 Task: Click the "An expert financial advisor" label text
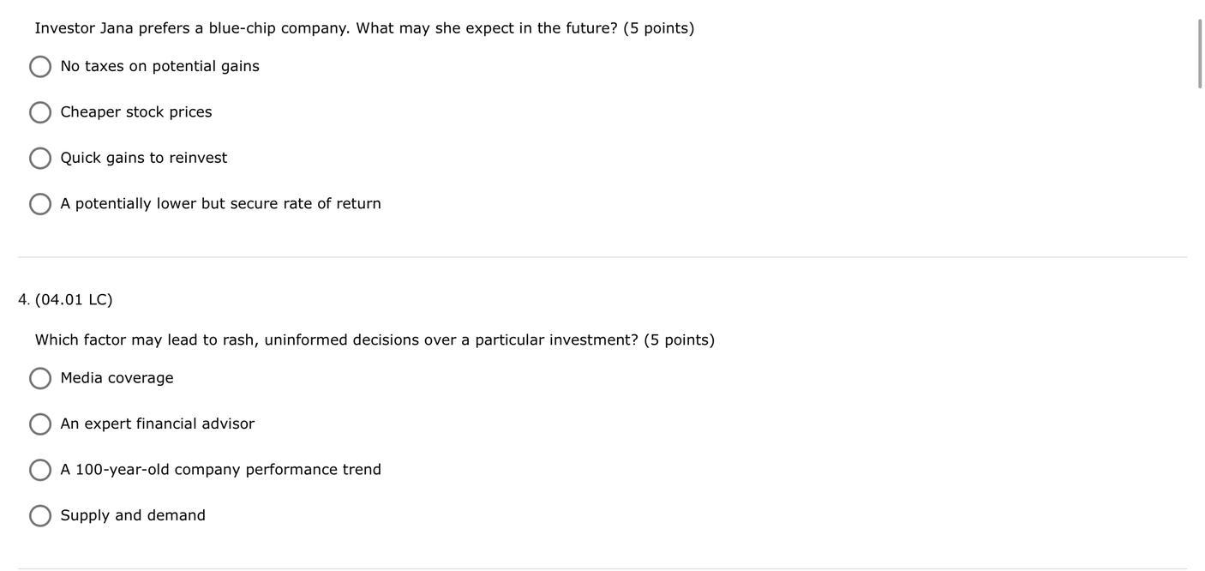[157, 424]
